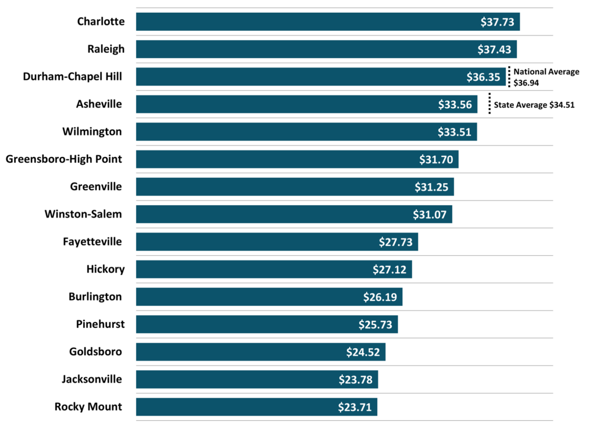Image resolution: width=596 pixels, height=432 pixels.
Task: Select the Raleigh bar at $37.43
Action: tap(326, 49)
